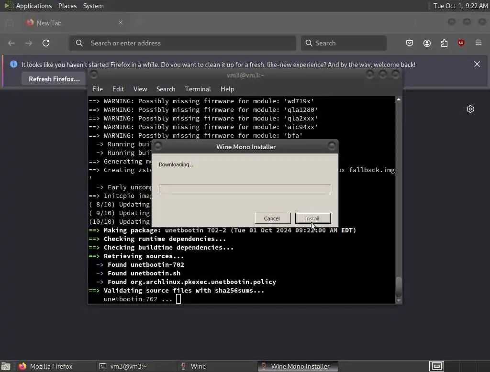This screenshot has width=490, height=372.
Task: Click Firefox back arrow button
Action: coord(11,43)
